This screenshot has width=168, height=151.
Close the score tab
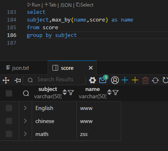[91, 68]
